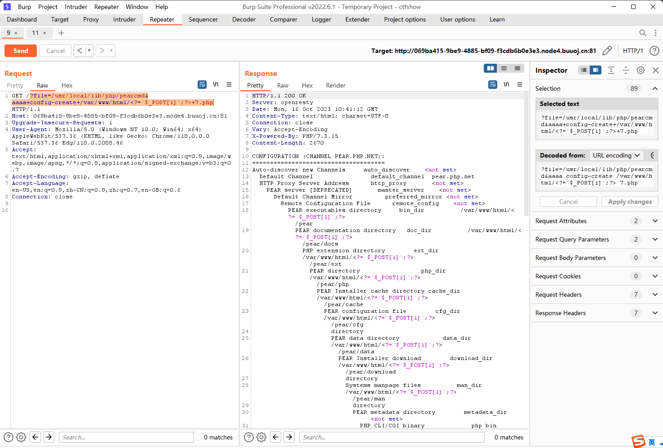The image size is (663, 448).
Task: Switch to the Proxy tab
Action: (x=91, y=19)
